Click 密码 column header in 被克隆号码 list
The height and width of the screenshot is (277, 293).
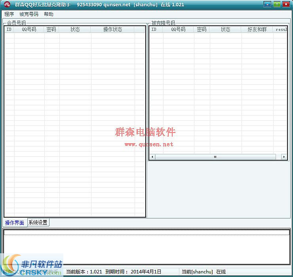(x=202, y=29)
